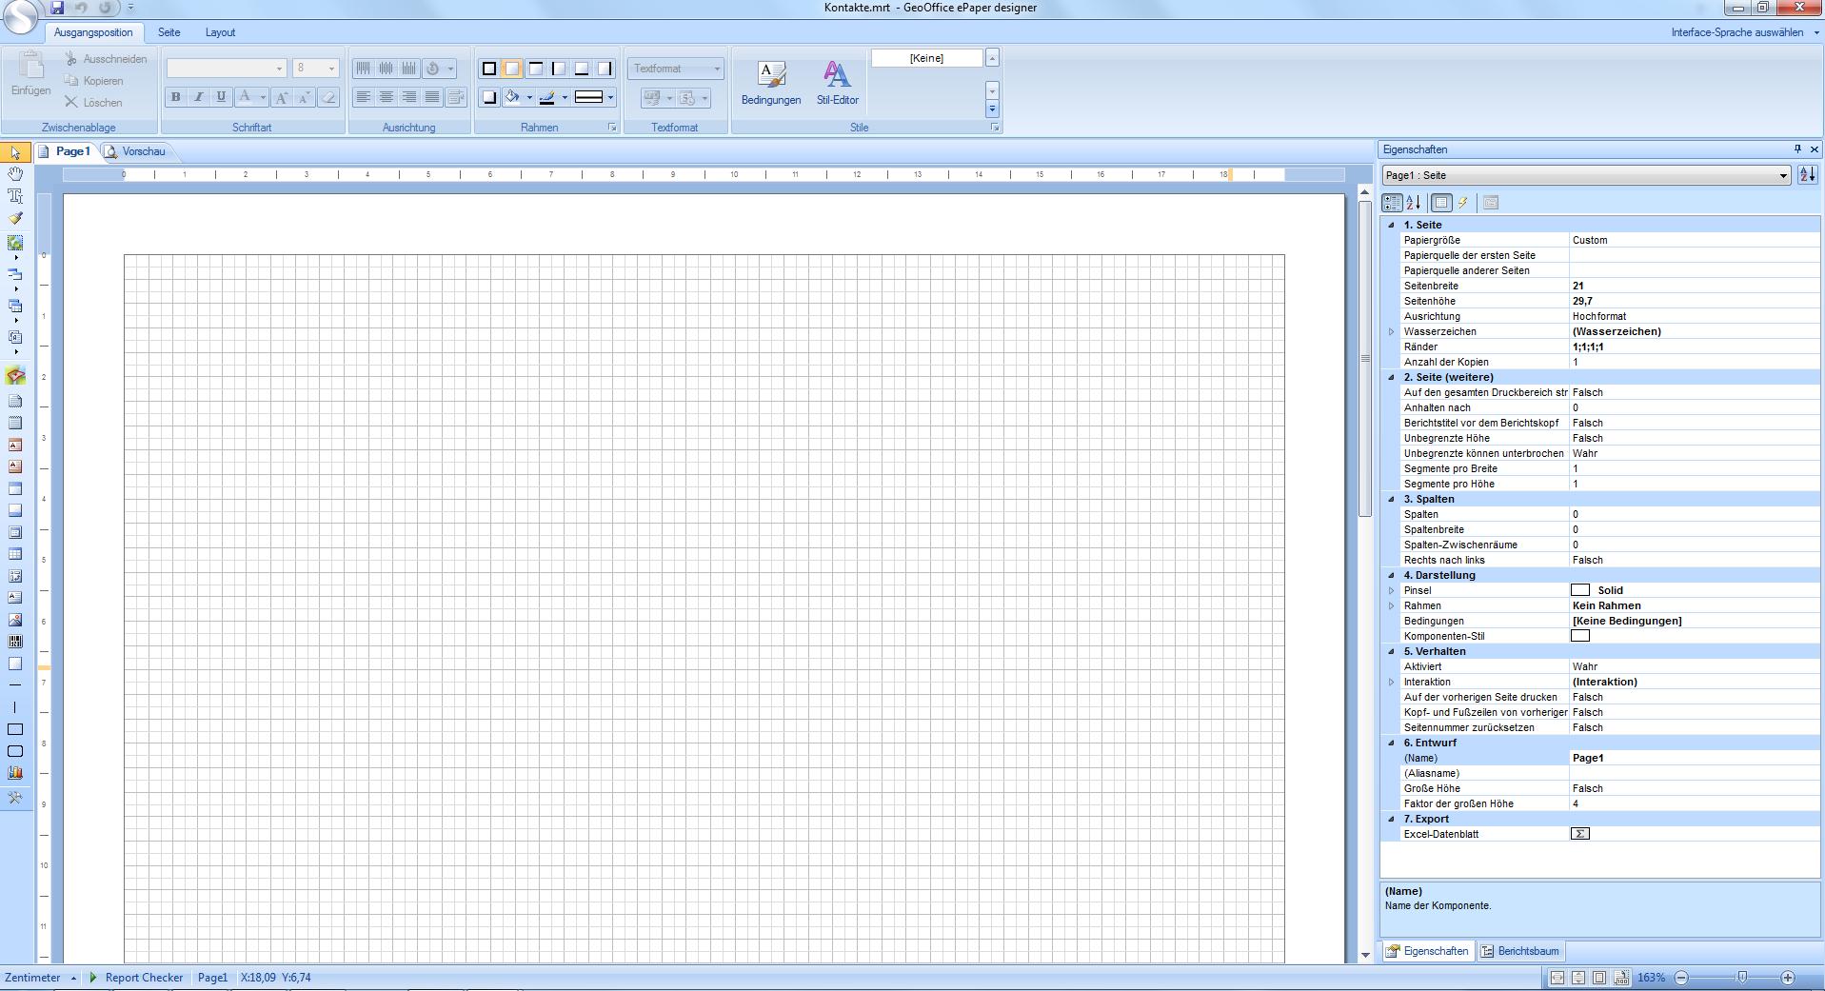The image size is (1825, 991).
Task: Choose the image component tool
Action: point(15,620)
